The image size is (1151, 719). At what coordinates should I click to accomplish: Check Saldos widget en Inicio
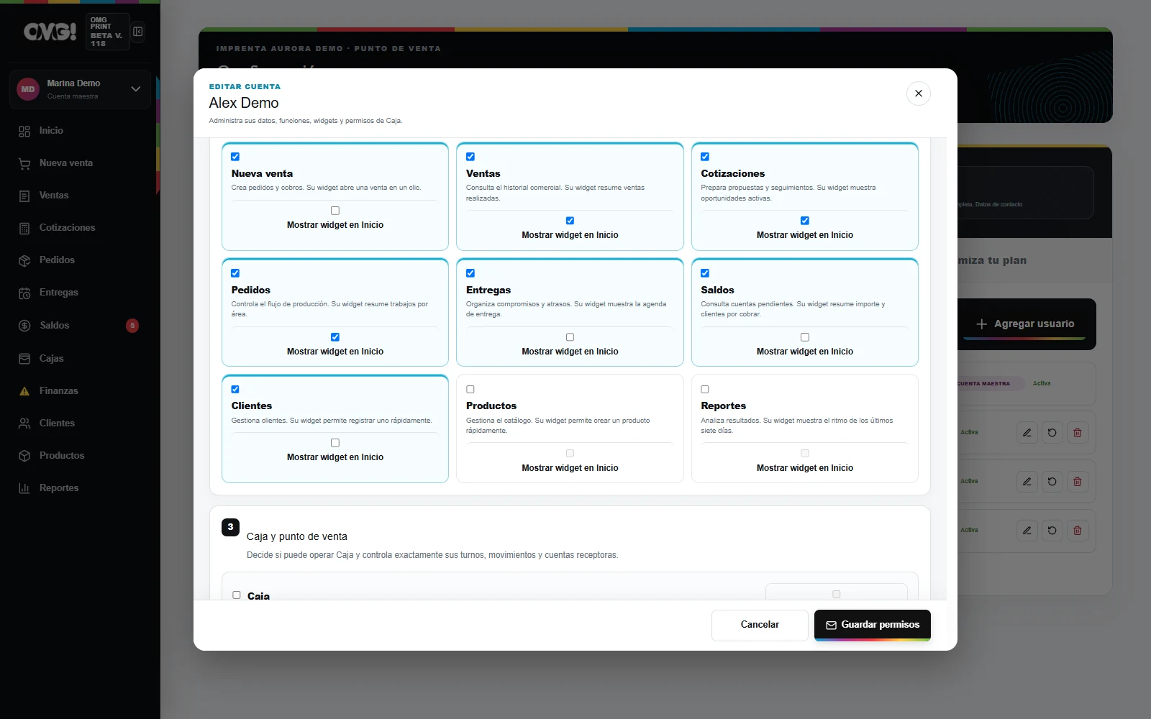point(805,337)
